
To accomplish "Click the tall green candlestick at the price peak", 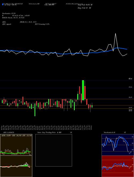I will coord(83,90).
